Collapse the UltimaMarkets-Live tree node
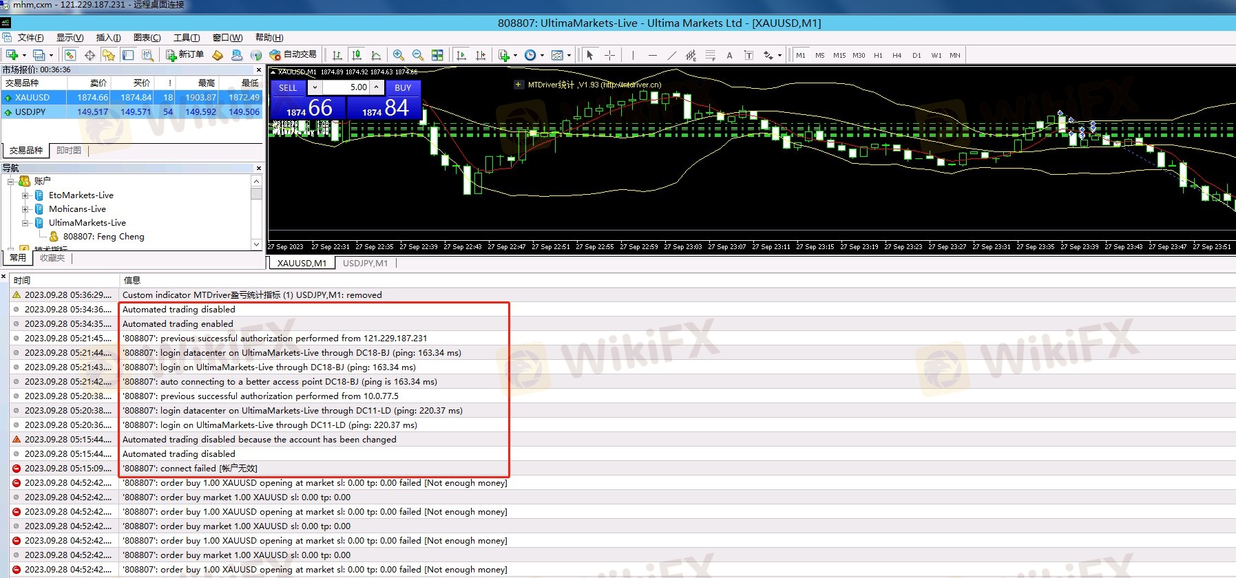The height and width of the screenshot is (578, 1236). pos(25,223)
